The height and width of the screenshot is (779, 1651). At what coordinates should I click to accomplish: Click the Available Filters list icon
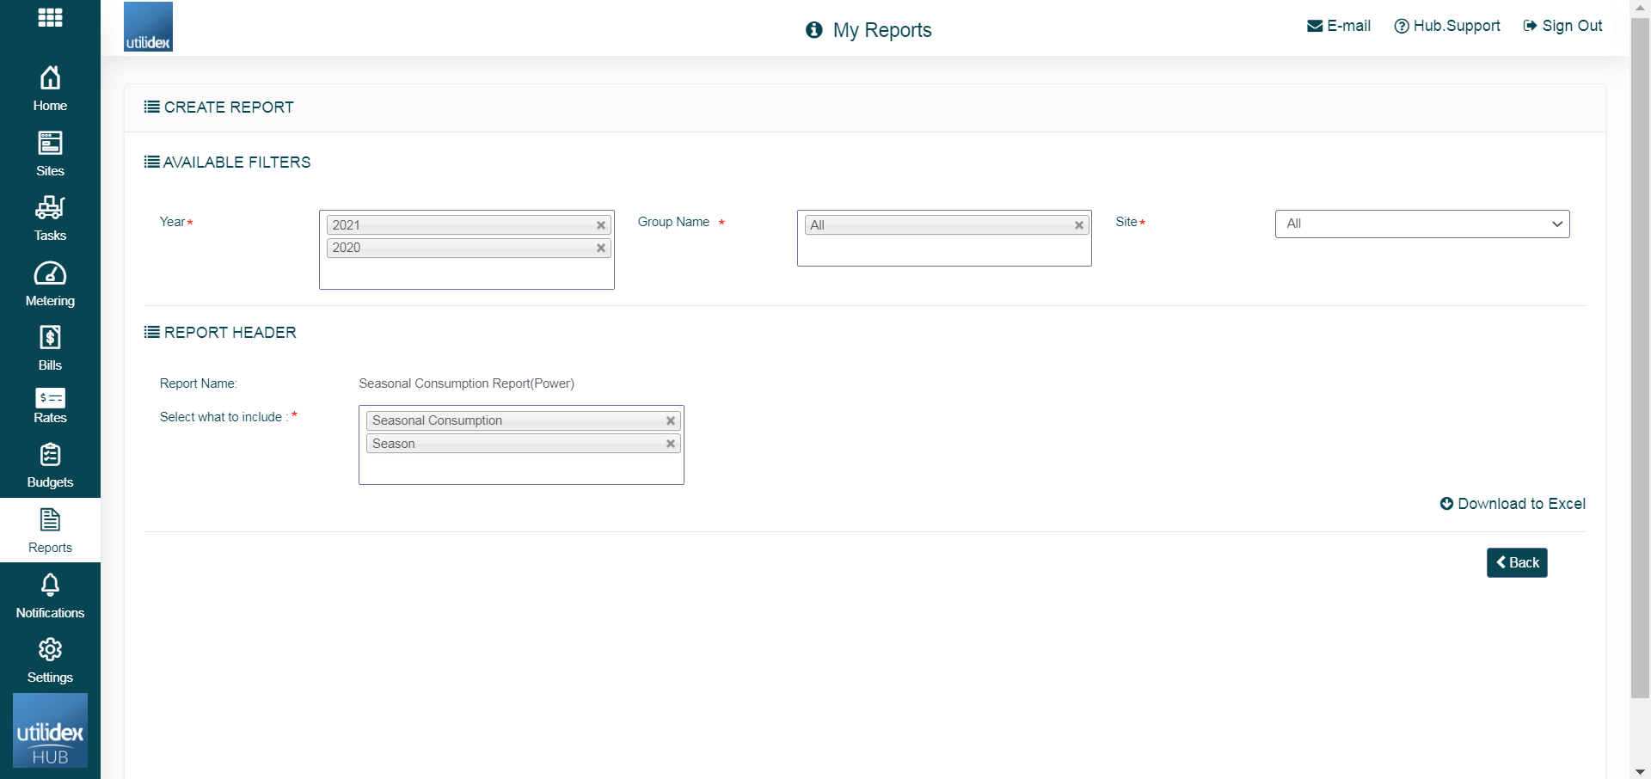151,162
